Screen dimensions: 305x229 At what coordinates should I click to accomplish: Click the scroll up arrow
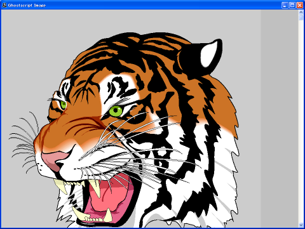301,12
